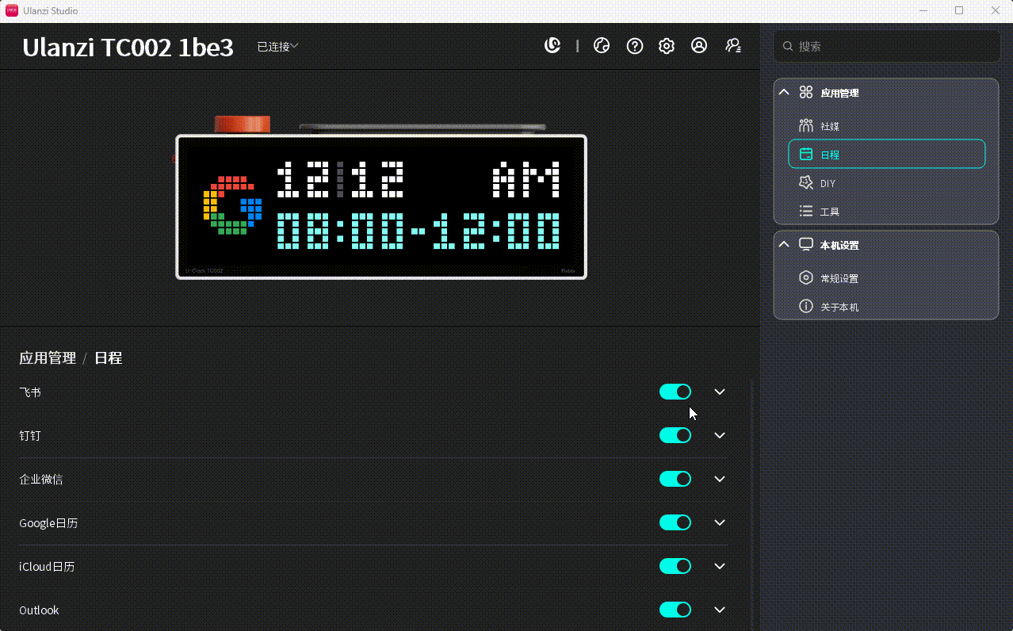Open 关于本机 in the sidebar
Screen dimensions: 1013x631
point(886,307)
